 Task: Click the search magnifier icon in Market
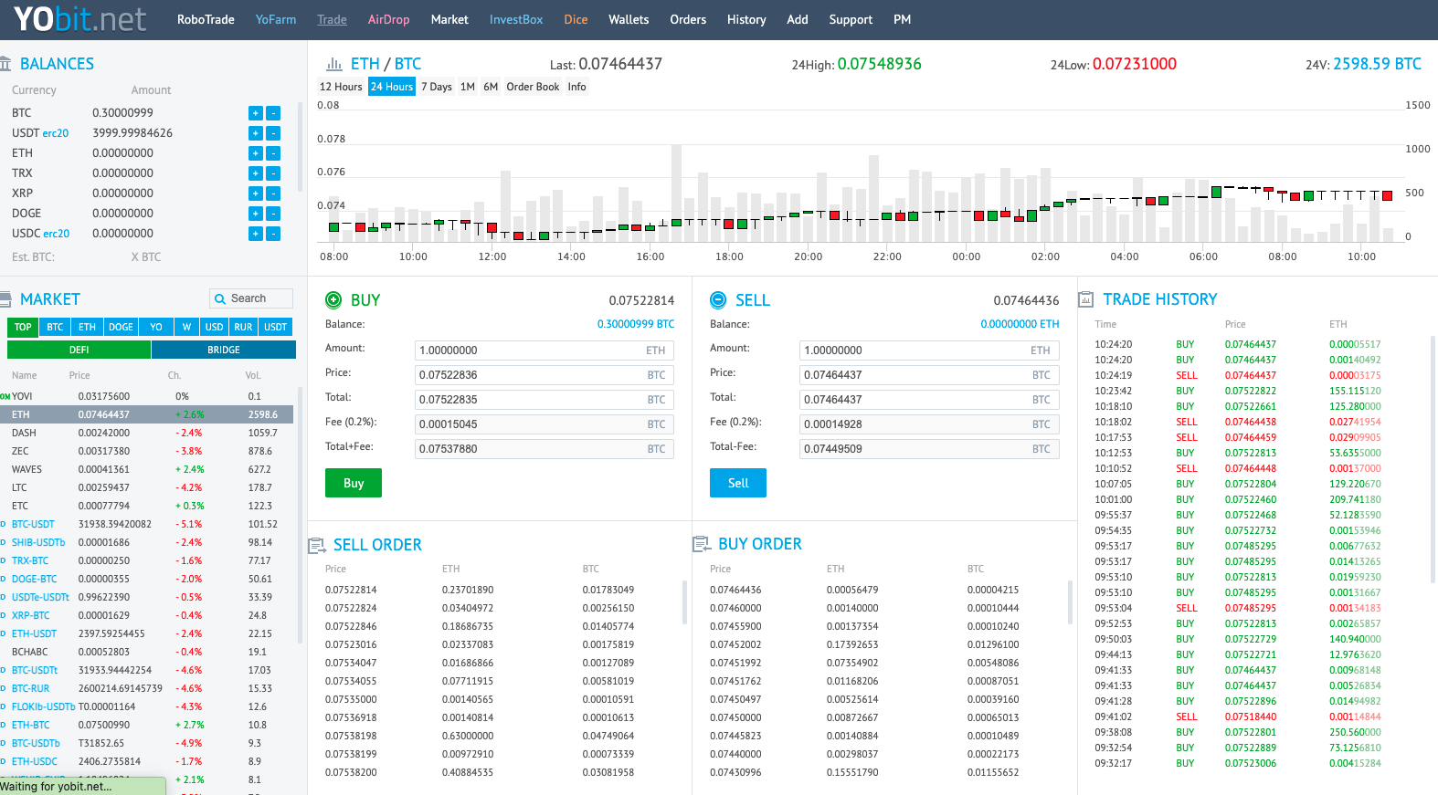coord(220,298)
